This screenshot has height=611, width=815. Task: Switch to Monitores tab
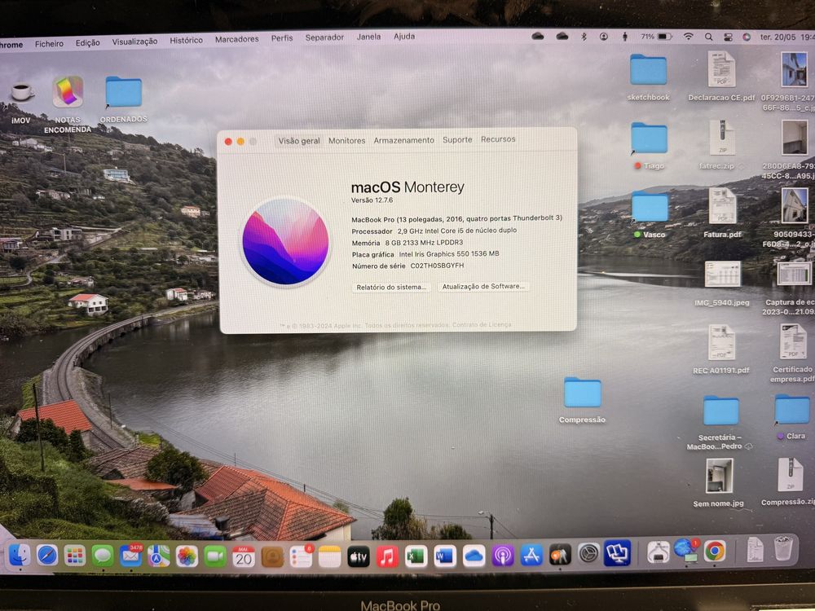346,141
